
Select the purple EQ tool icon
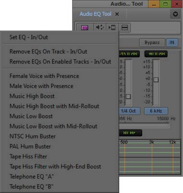(85, 27)
